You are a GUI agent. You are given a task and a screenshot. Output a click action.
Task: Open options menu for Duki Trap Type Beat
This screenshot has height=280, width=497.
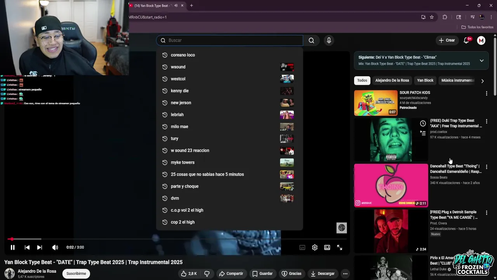(487, 121)
